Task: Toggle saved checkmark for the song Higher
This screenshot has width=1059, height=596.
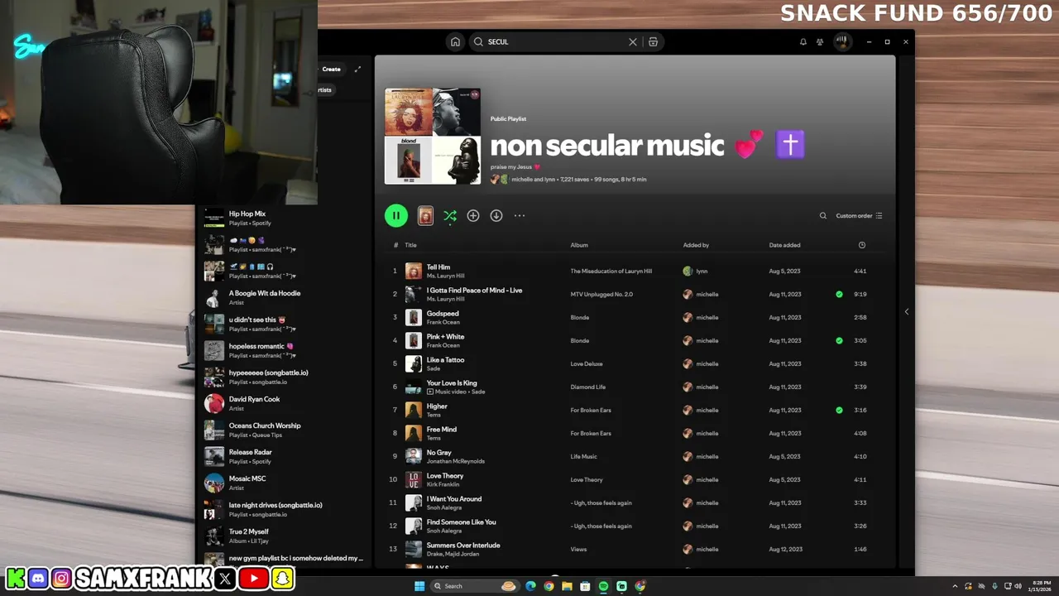Action: 839,410
